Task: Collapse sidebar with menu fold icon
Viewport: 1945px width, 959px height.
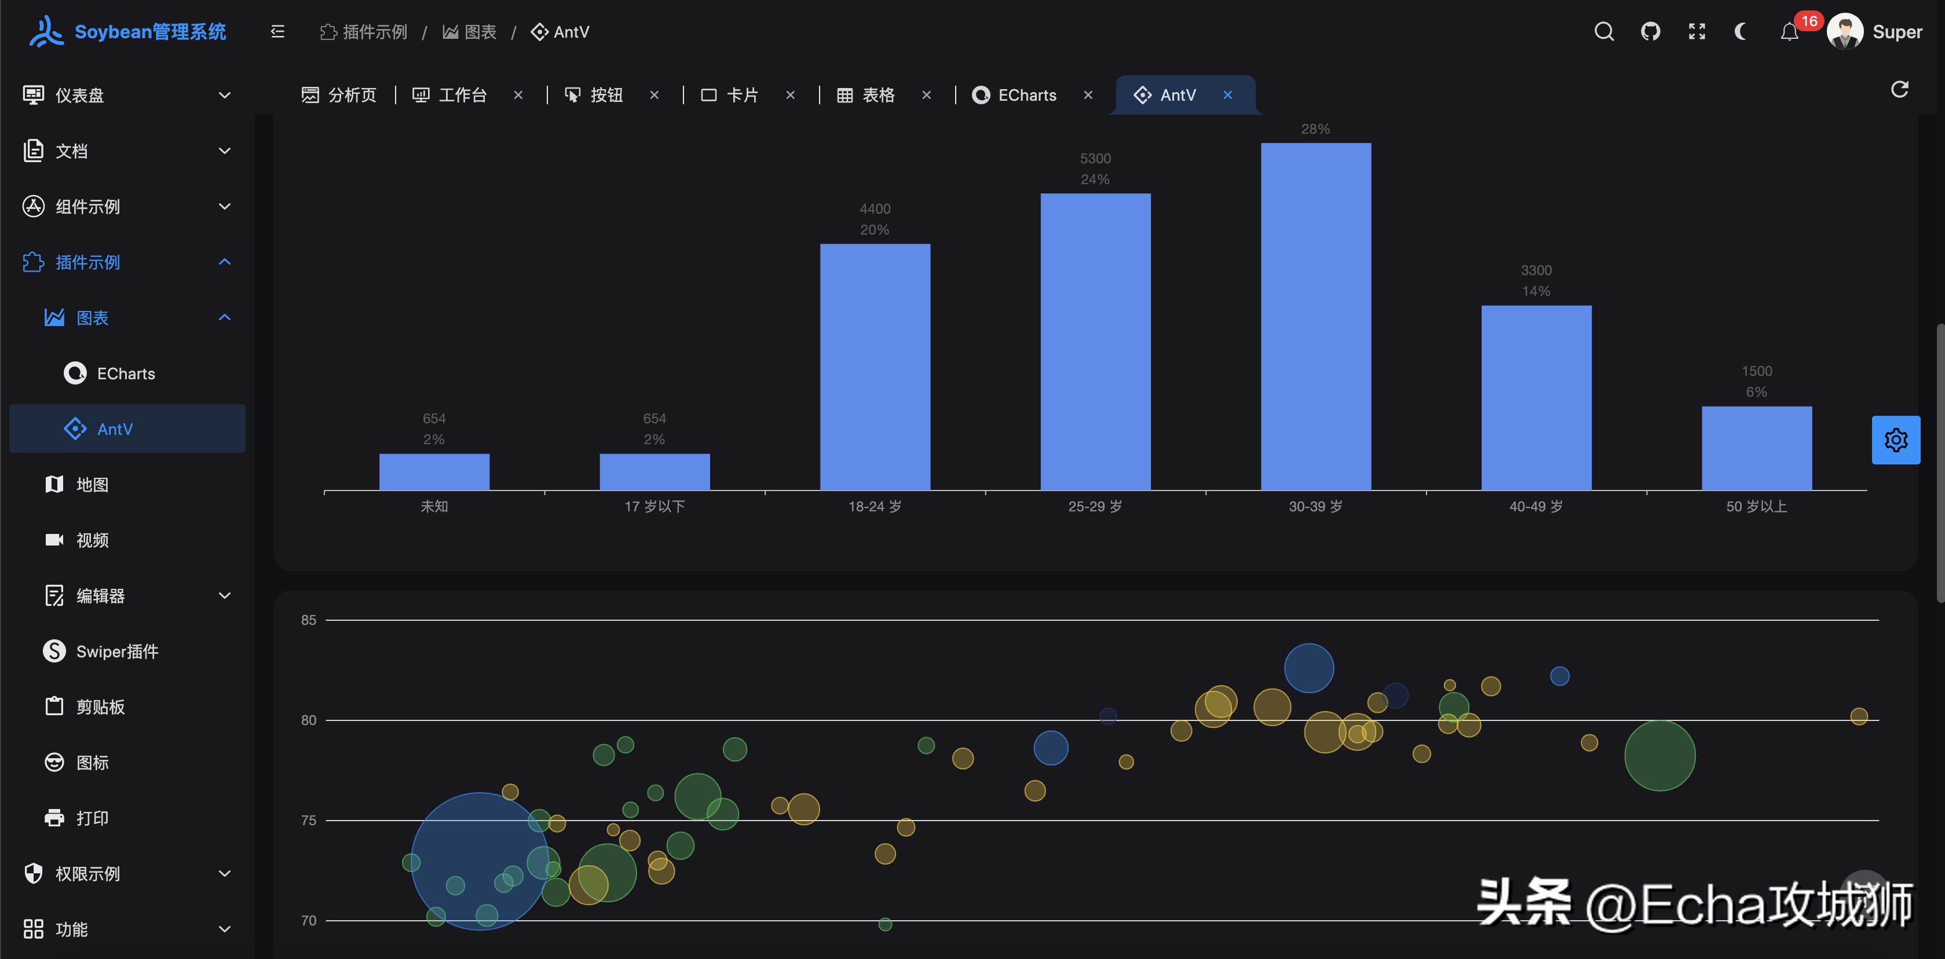Action: tap(277, 32)
